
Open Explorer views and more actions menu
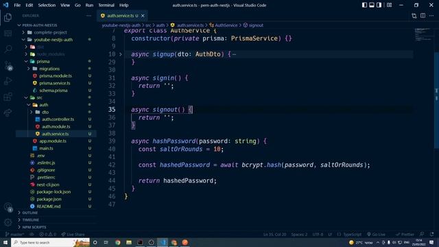click(x=88, y=16)
